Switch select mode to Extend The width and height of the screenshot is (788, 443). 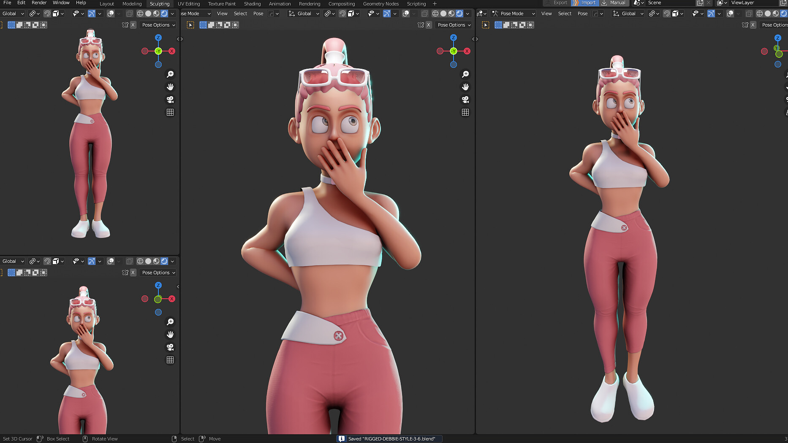[211, 24]
